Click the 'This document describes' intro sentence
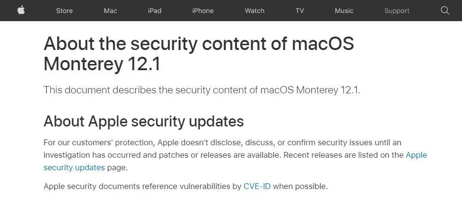Screen dimensions: 462x202 tap(202, 90)
